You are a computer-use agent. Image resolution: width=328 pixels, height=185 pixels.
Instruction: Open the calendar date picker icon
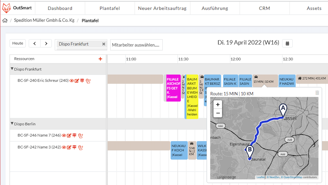(x=287, y=43)
